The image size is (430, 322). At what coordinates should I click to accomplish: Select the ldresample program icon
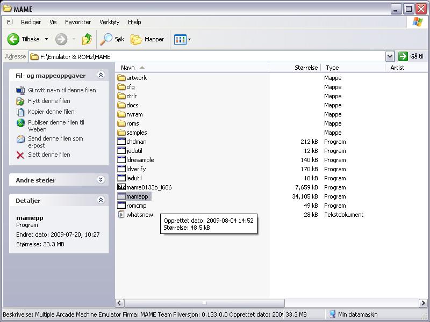pos(121,159)
